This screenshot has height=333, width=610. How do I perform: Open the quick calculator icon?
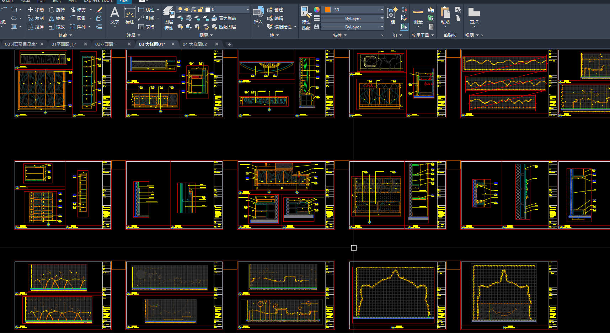(431, 27)
